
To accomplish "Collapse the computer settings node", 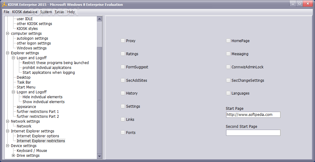I will pos(8,34).
